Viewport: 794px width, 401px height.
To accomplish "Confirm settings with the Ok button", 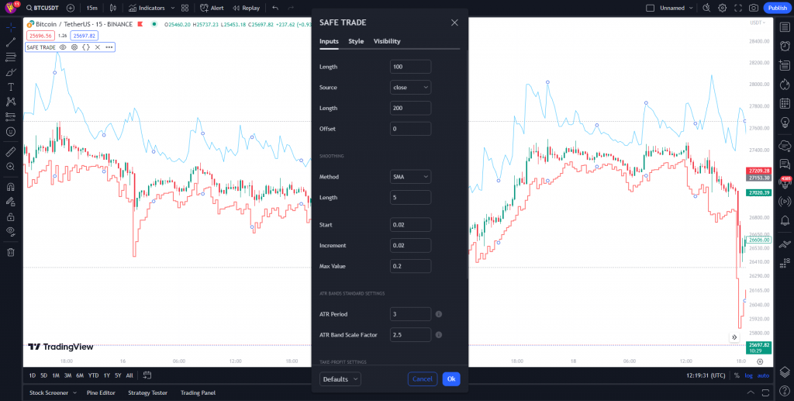I will coord(451,379).
